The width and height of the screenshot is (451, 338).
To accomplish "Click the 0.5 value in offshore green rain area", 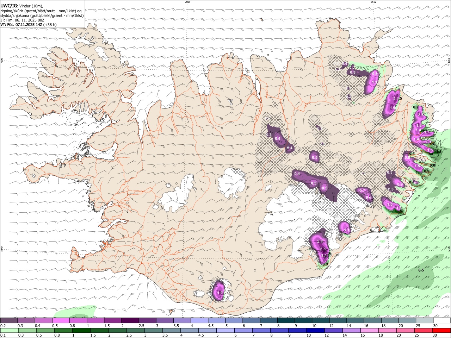I will [x=421, y=270].
